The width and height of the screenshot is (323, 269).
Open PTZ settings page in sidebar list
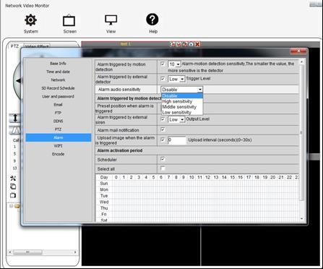[x=58, y=129]
